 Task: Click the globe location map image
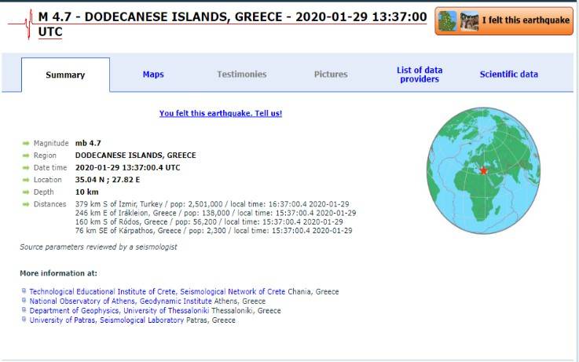(484, 170)
